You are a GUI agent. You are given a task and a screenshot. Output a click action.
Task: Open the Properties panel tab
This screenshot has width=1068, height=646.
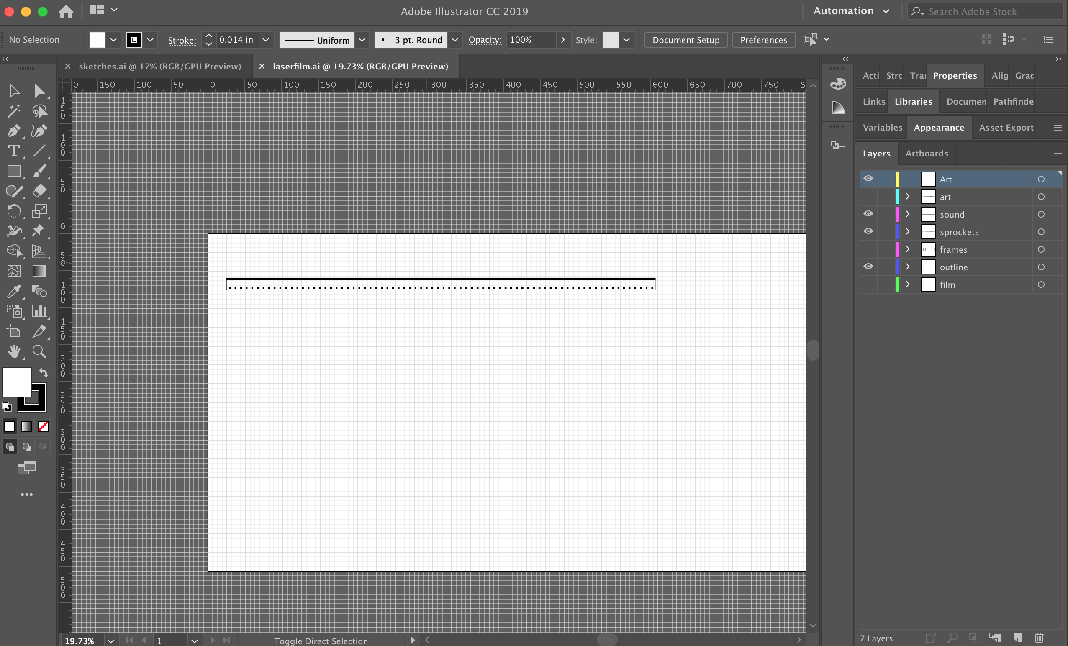[x=955, y=75]
